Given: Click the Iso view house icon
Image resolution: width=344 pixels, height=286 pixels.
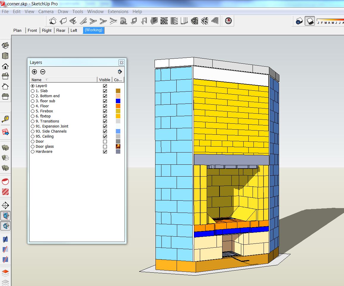Looking at the screenshot, I should coord(5,45).
